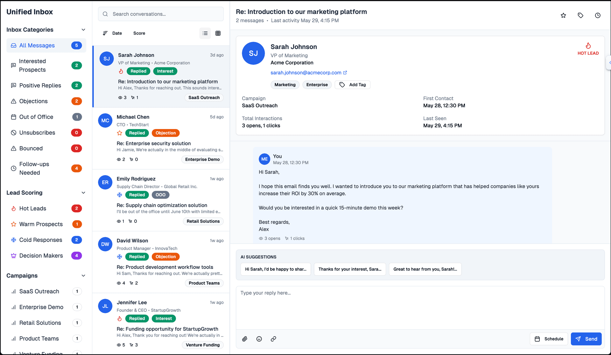This screenshot has height=355, width=611.
Task: Open the tag icon in conversation header
Action: tap(580, 15)
